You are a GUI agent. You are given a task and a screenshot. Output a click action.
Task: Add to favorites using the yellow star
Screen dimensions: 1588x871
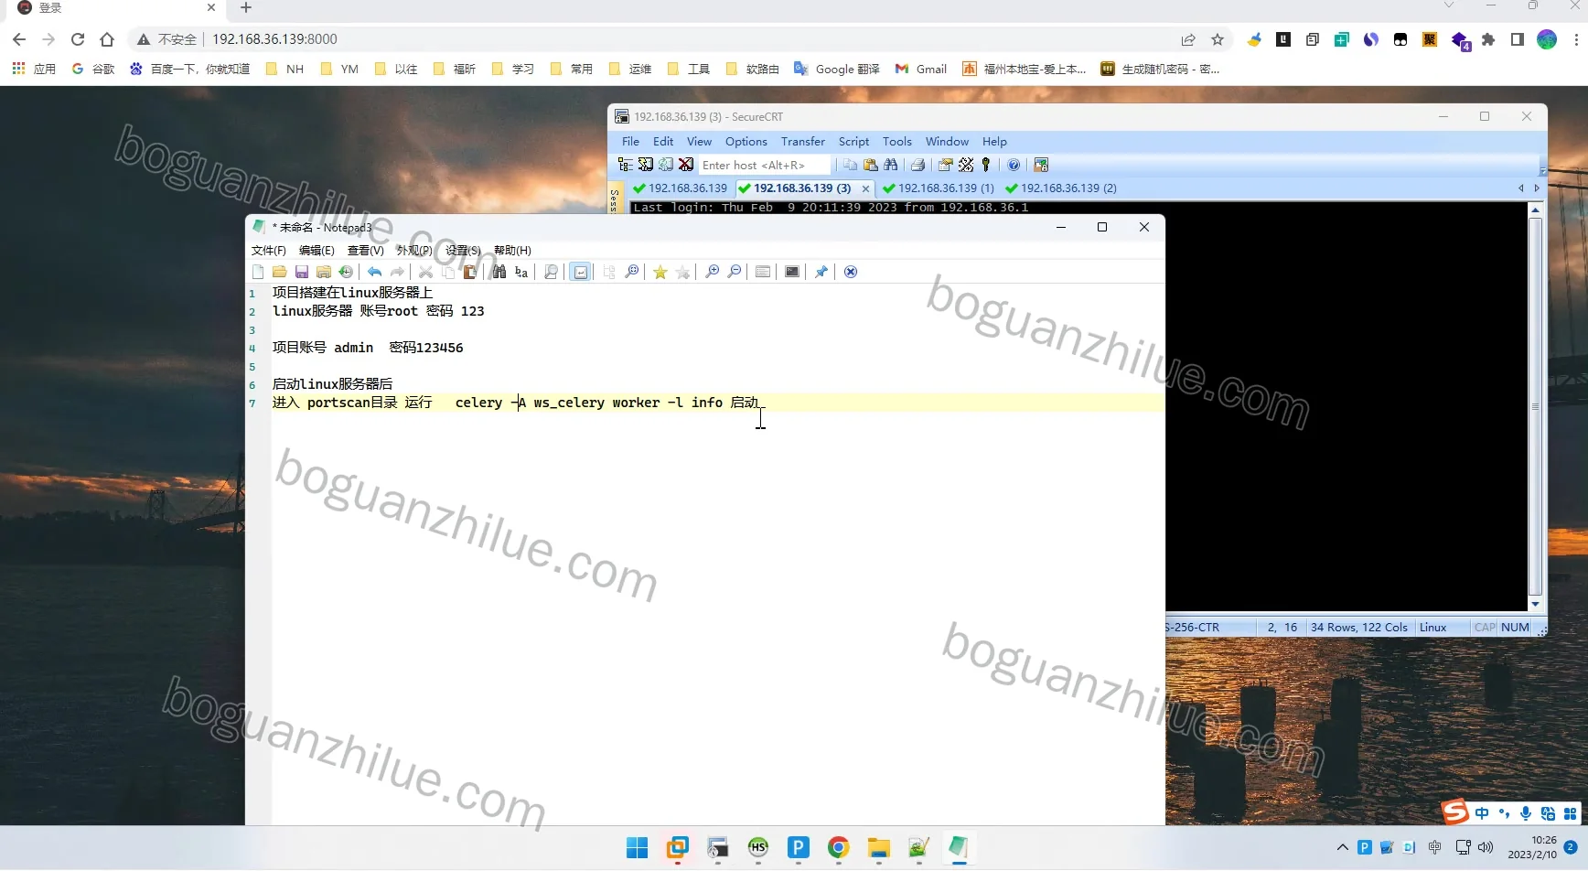660,272
